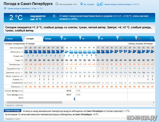Viewport: 159px width, 122px height.
Task: Click the table scrollbar right arrow
Action: click(154, 102)
